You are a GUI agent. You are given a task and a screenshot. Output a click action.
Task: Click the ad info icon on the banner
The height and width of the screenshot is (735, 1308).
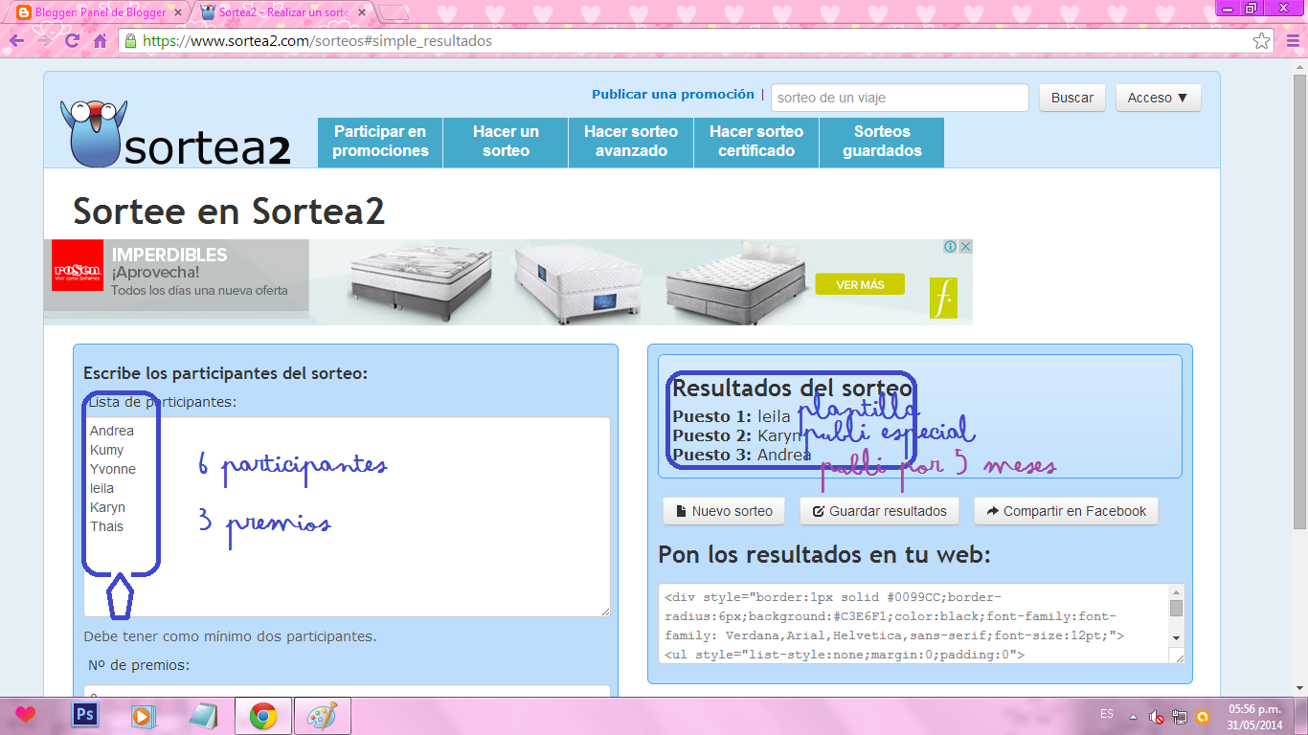(950, 246)
